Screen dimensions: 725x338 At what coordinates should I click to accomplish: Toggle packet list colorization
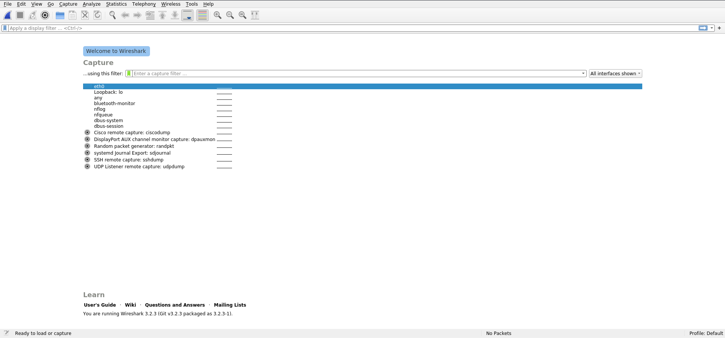click(203, 15)
